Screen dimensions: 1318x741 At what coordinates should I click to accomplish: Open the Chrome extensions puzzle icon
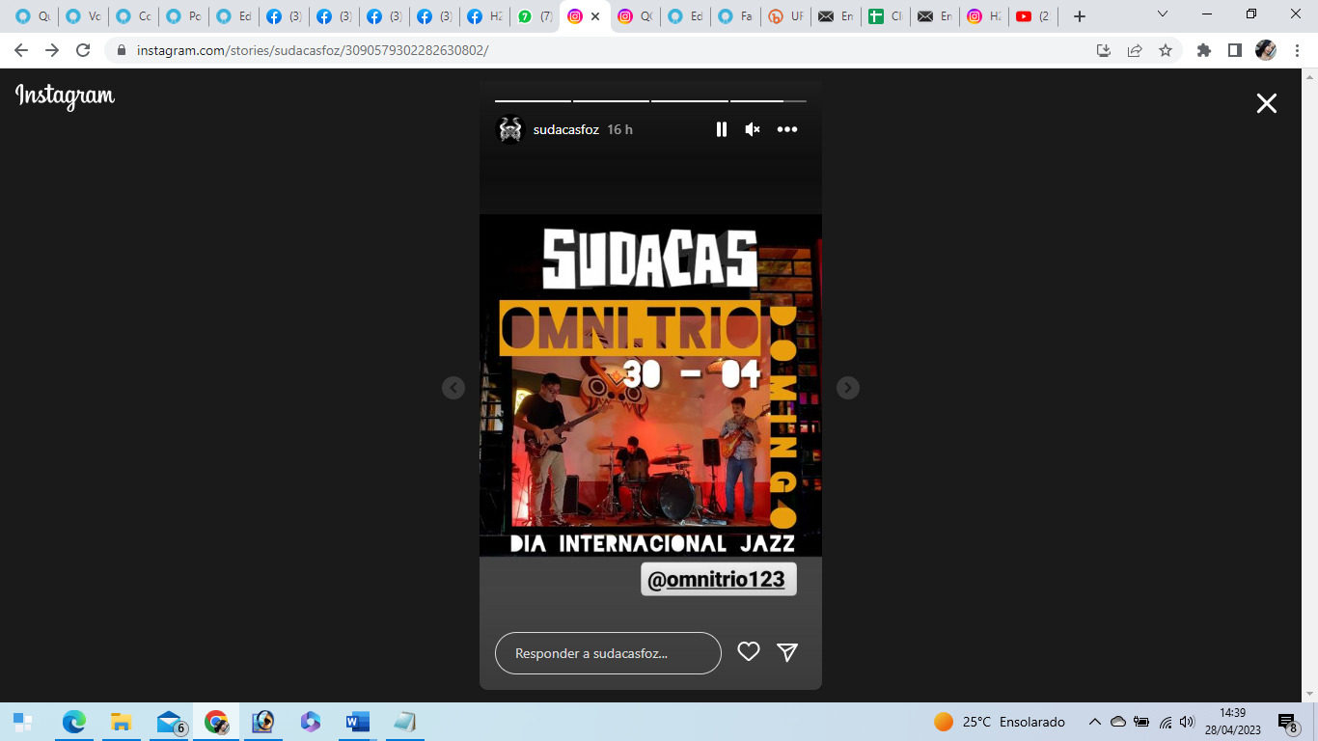(1203, 50)
